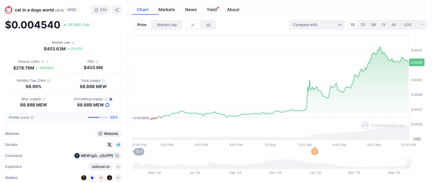Open the share icon button
432x183 pixels.
117,10
